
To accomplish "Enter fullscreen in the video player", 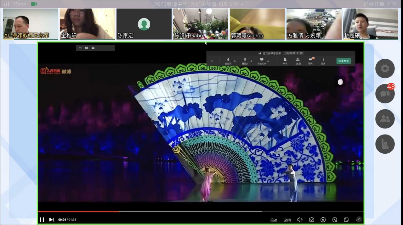I will click(x=346, y=220).
